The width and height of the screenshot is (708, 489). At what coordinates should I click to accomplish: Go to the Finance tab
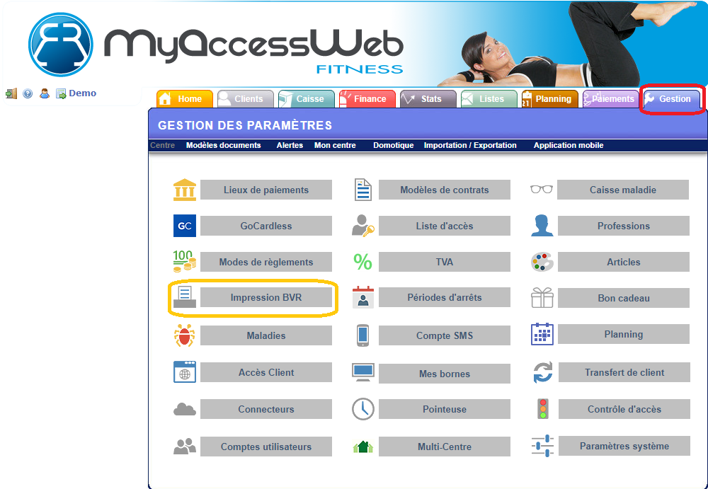pos(367,99)
